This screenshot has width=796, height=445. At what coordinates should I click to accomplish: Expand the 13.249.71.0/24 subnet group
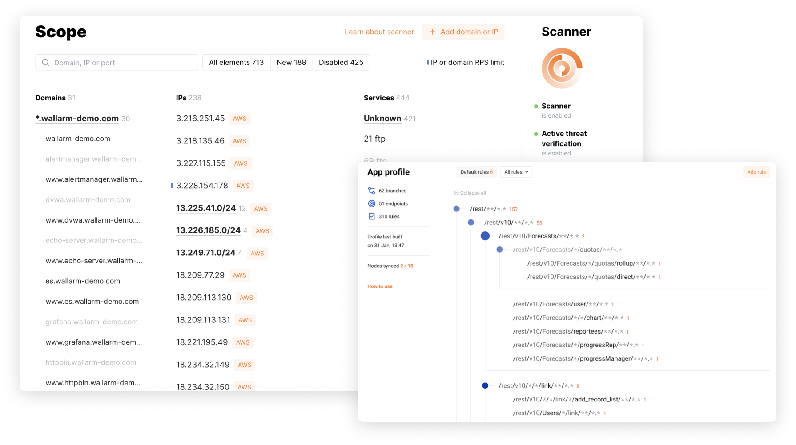pyautogui.click(x=205, y=253)
